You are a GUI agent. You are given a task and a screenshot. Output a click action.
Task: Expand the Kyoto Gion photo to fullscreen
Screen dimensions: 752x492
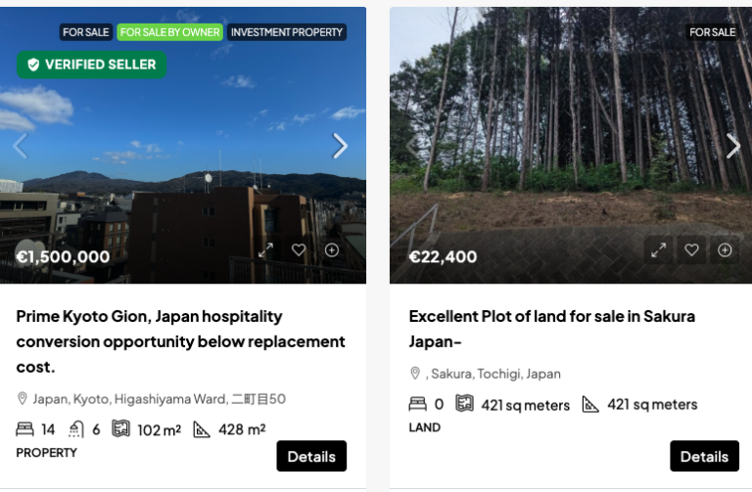265,249
